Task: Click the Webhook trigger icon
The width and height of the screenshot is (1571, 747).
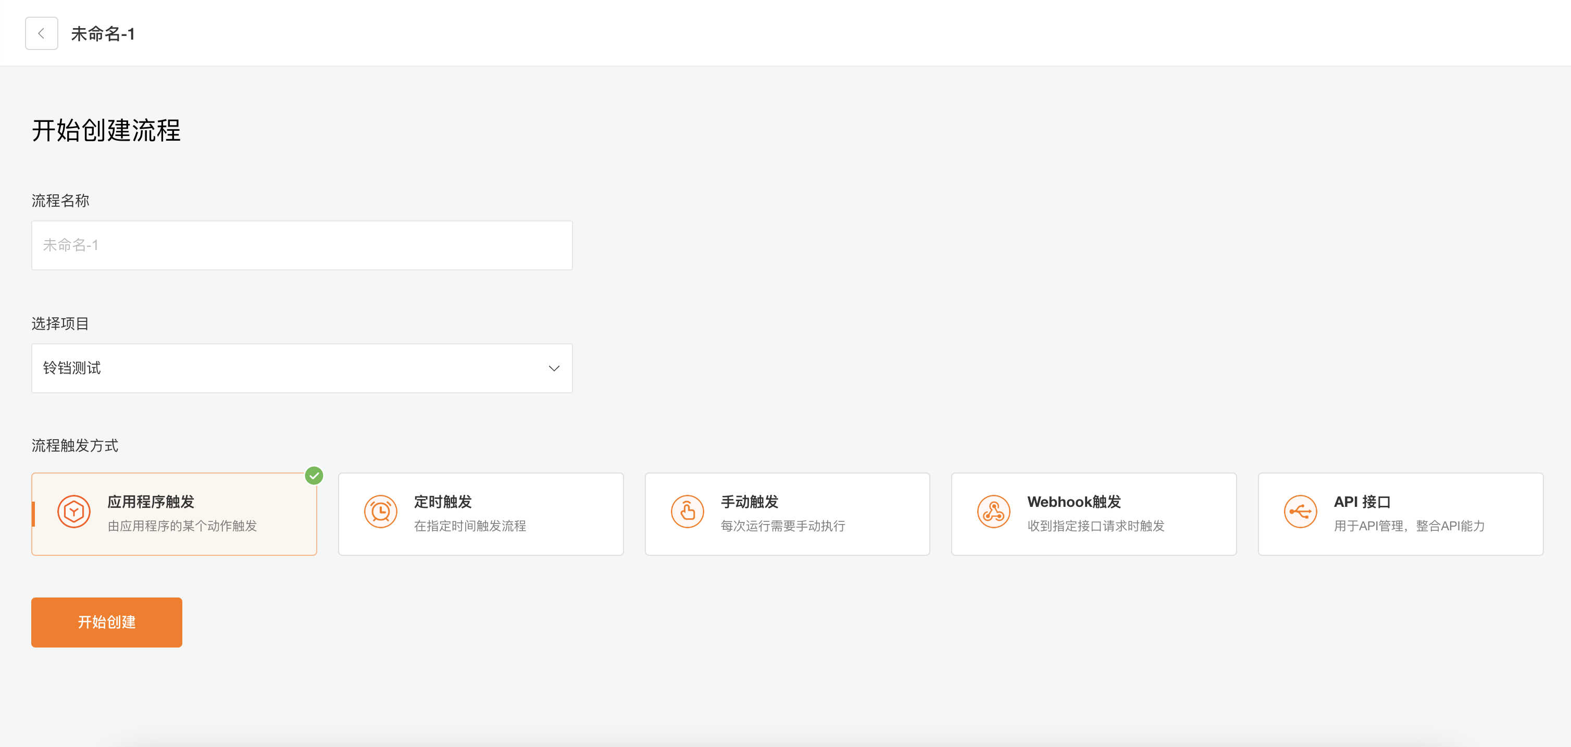Action: [x=993, y=512]
